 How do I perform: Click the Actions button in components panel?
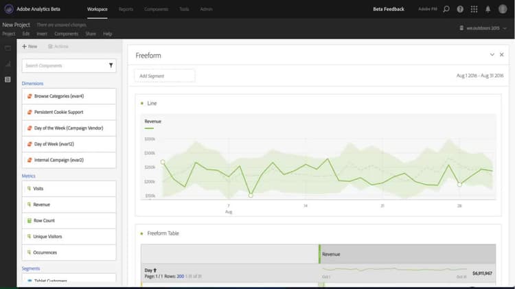pyautogui.click(x=58, y=47)
